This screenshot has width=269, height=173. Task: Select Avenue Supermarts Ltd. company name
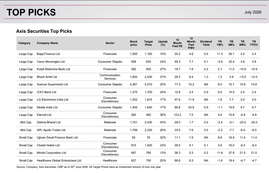point(53,84)
